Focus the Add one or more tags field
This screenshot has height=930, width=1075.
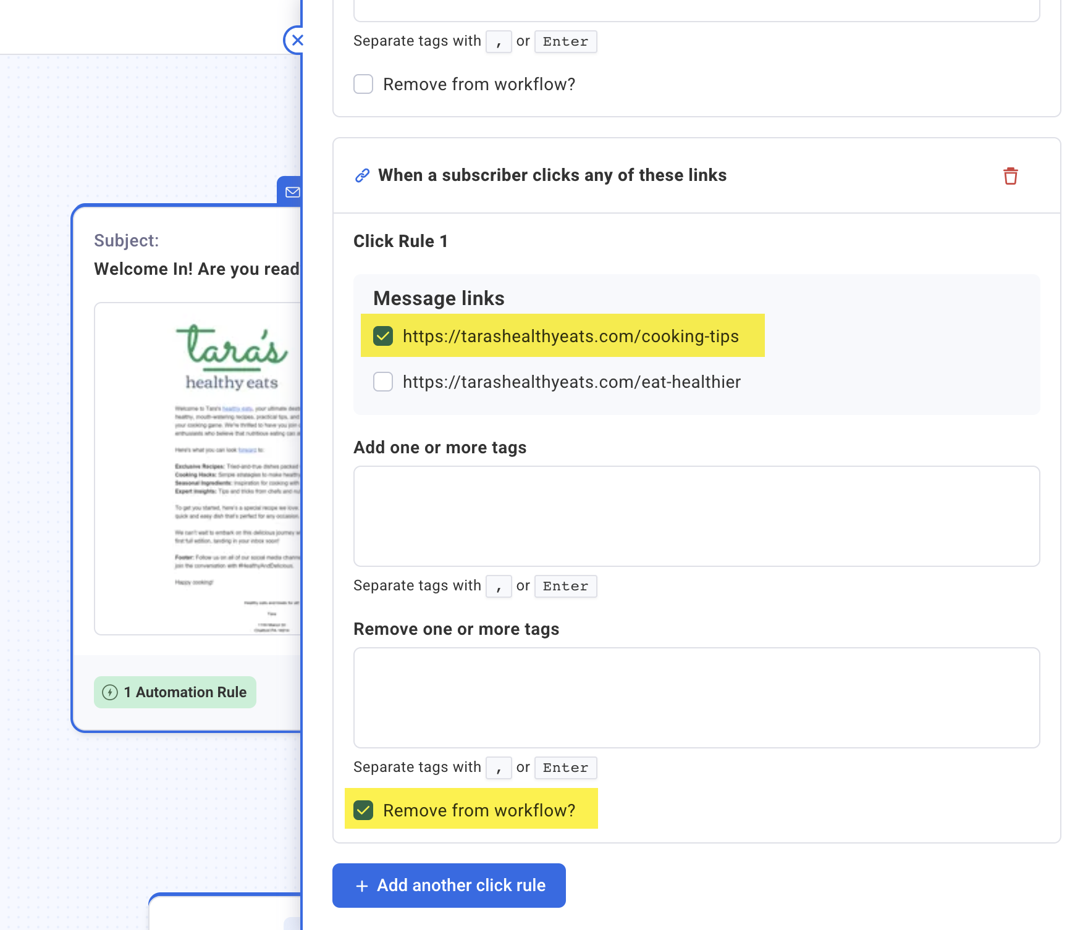pyautogui.click(x=696, y=516)
